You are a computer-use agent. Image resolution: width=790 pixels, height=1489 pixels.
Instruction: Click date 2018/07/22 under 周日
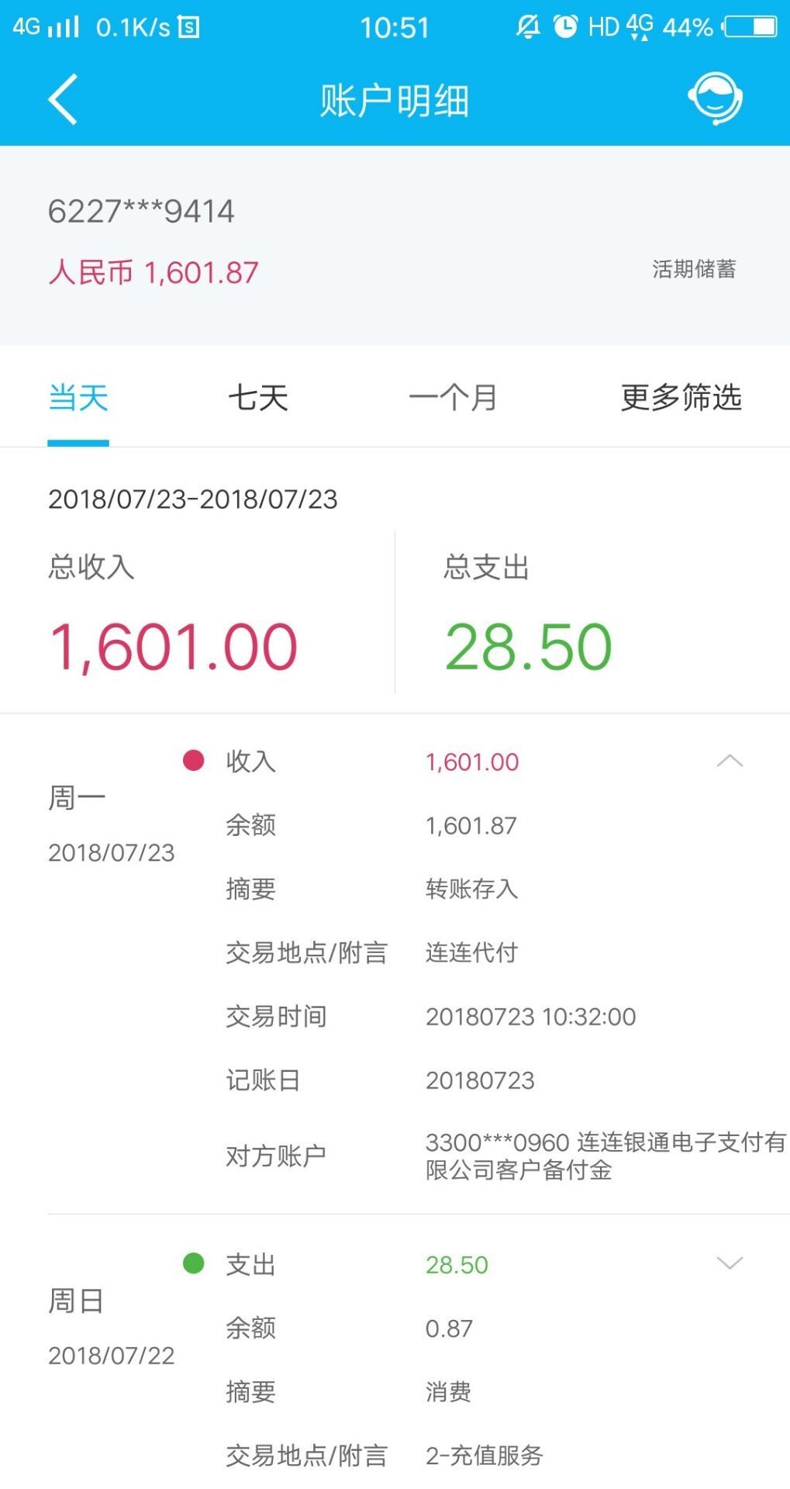[x=112, y=1356]
